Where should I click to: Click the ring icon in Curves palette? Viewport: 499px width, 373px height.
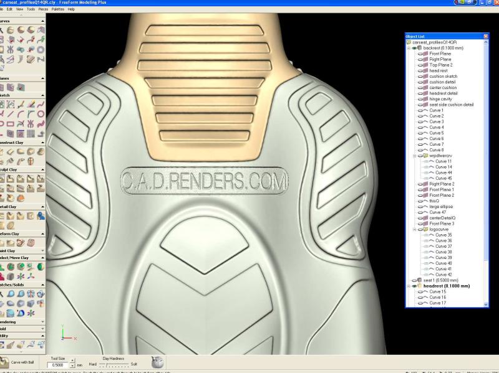41,50
